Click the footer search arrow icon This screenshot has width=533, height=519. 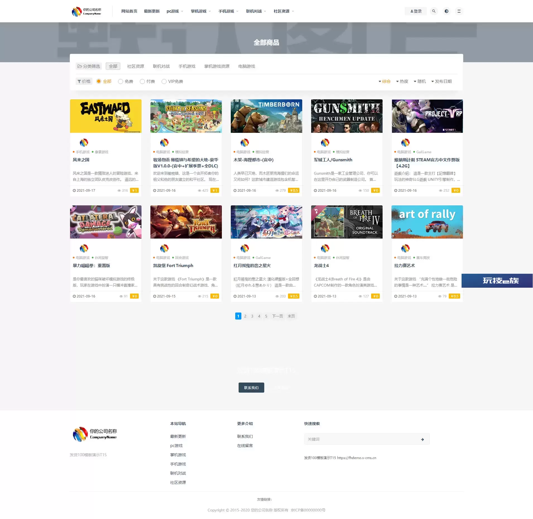tap(422, 439)
